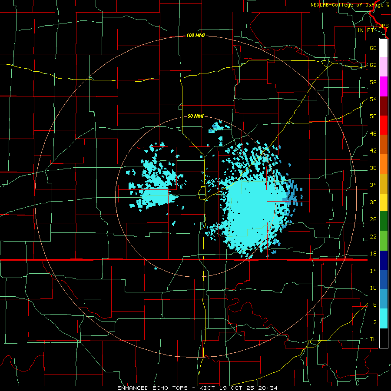Viewport: 391px width, 391px height.
Task: Click the legend value 10
Action: coord(373,288)
